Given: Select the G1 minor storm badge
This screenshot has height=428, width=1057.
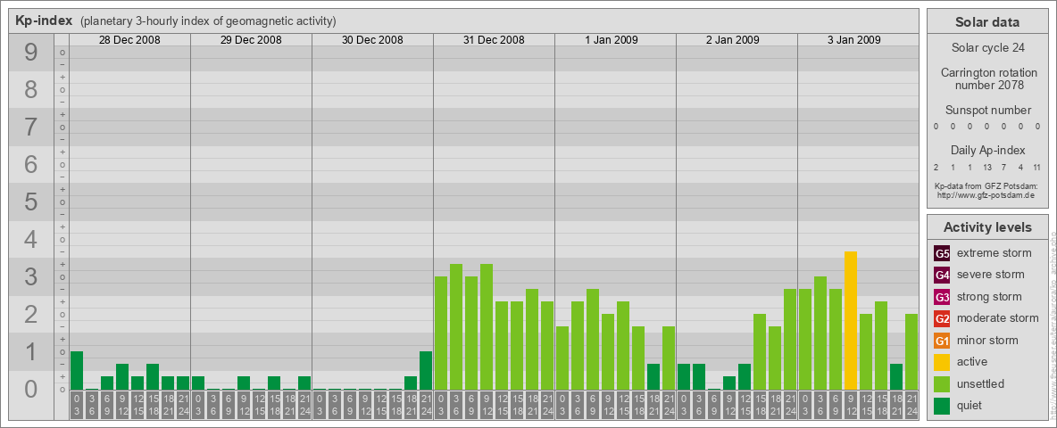Looking at the screenshot, I should click(942, 341).
